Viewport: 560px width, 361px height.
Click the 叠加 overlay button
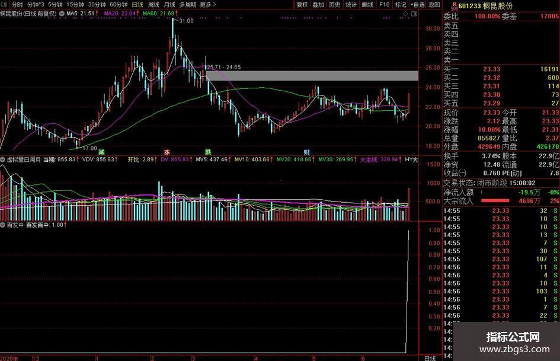click(318, 4)
